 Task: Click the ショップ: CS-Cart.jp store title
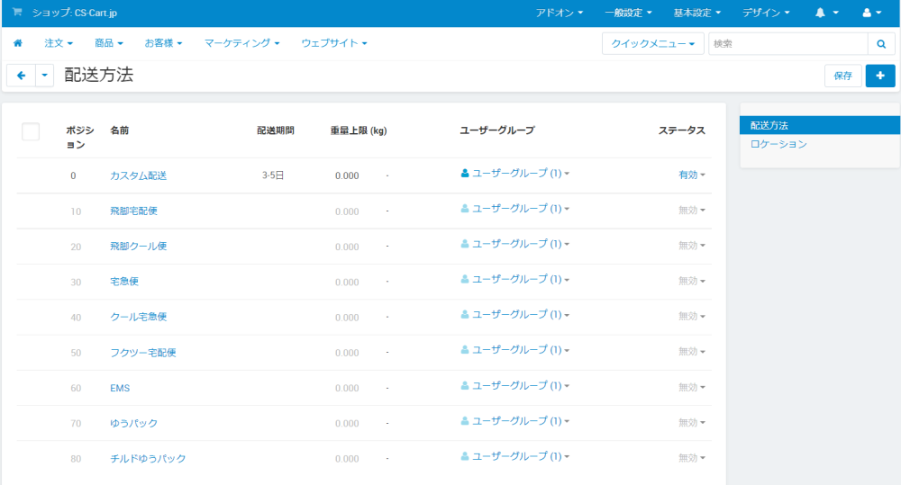pyautogui.click(x=74, y=13)
